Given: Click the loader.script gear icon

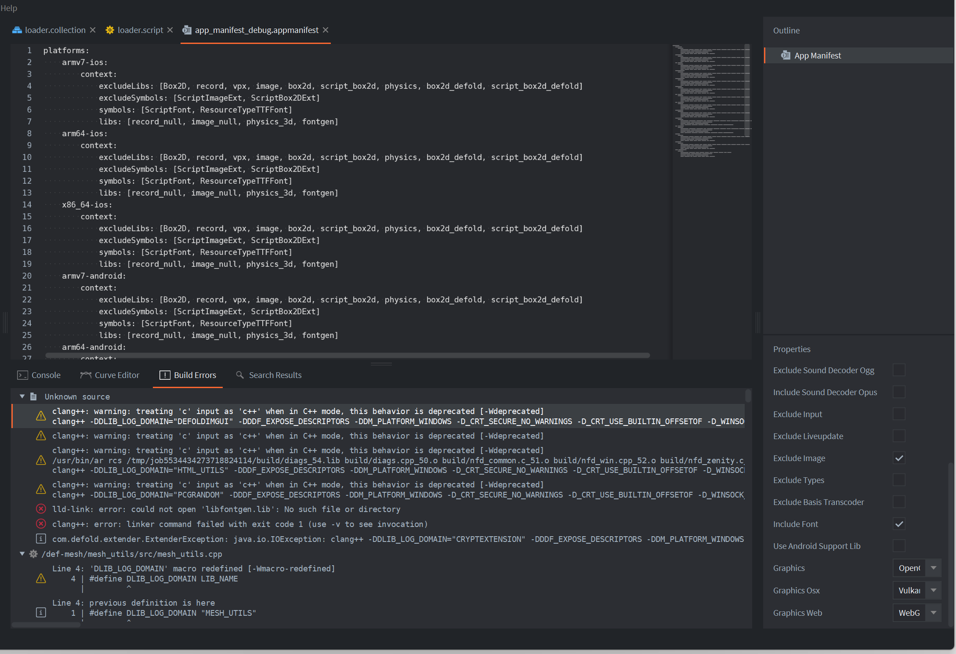Looking at the screenshot, I should (x=110, y=30).
